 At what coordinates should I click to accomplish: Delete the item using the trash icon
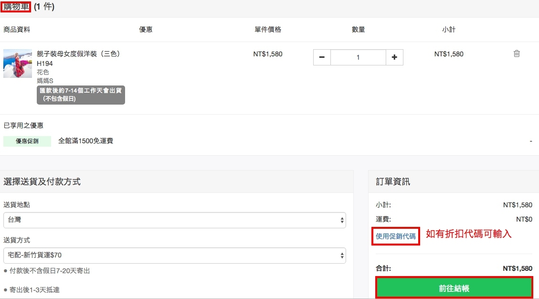(516, 54)
